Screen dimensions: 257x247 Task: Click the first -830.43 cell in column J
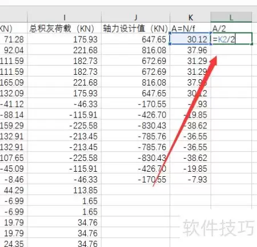tap(135, 125)
